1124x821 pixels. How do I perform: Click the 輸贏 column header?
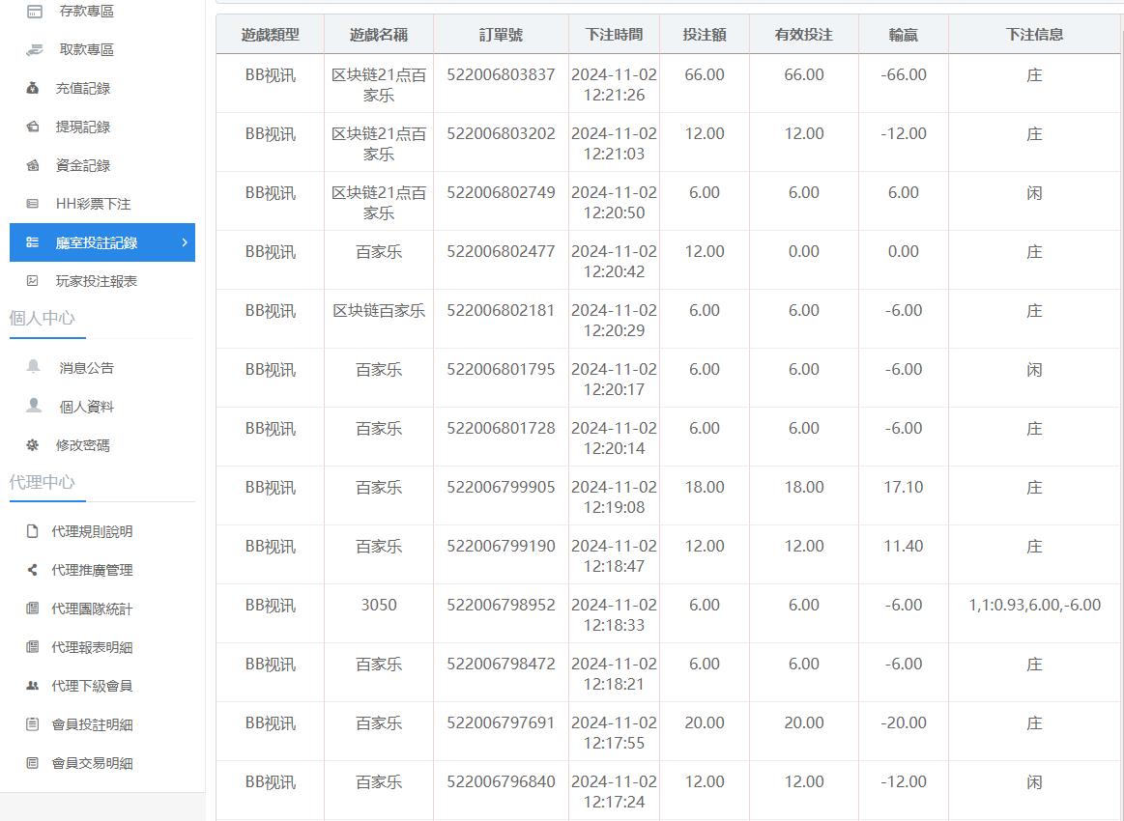tap(903, 35)
